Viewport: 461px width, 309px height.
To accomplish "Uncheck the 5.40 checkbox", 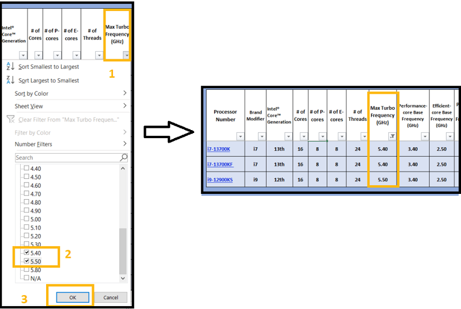I will coord(27,253).
